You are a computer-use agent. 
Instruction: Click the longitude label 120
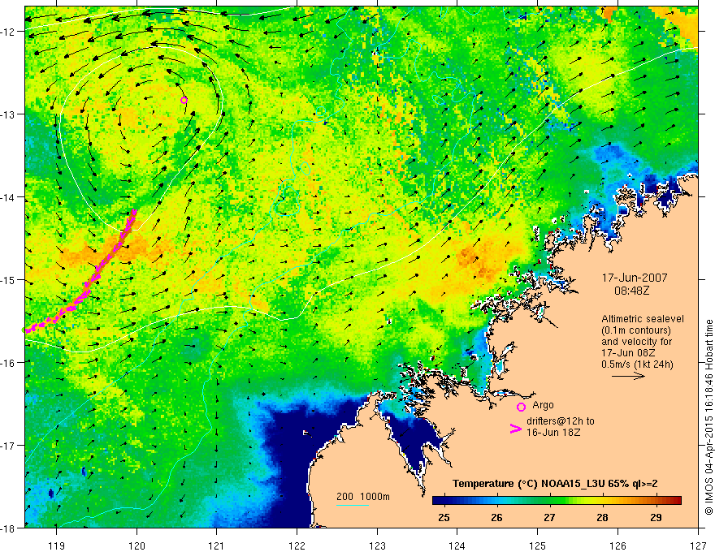click(136, 546)
